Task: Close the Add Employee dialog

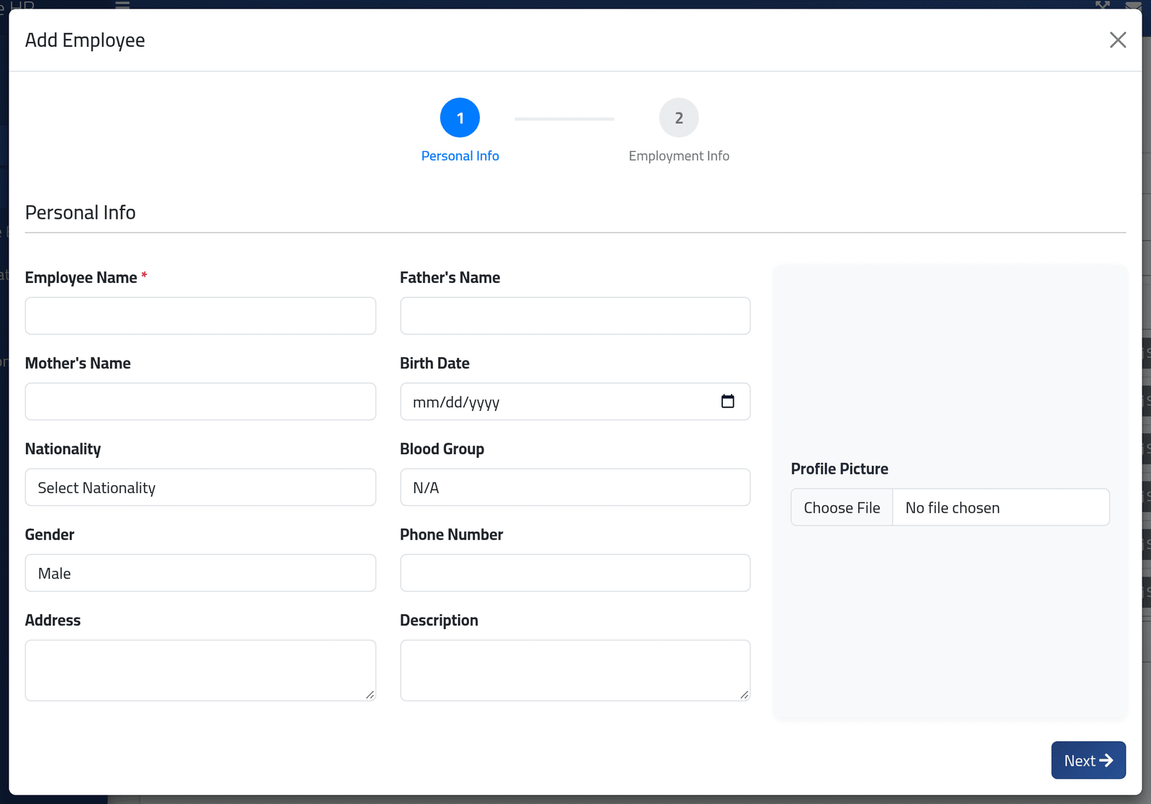Action: 1117,40
